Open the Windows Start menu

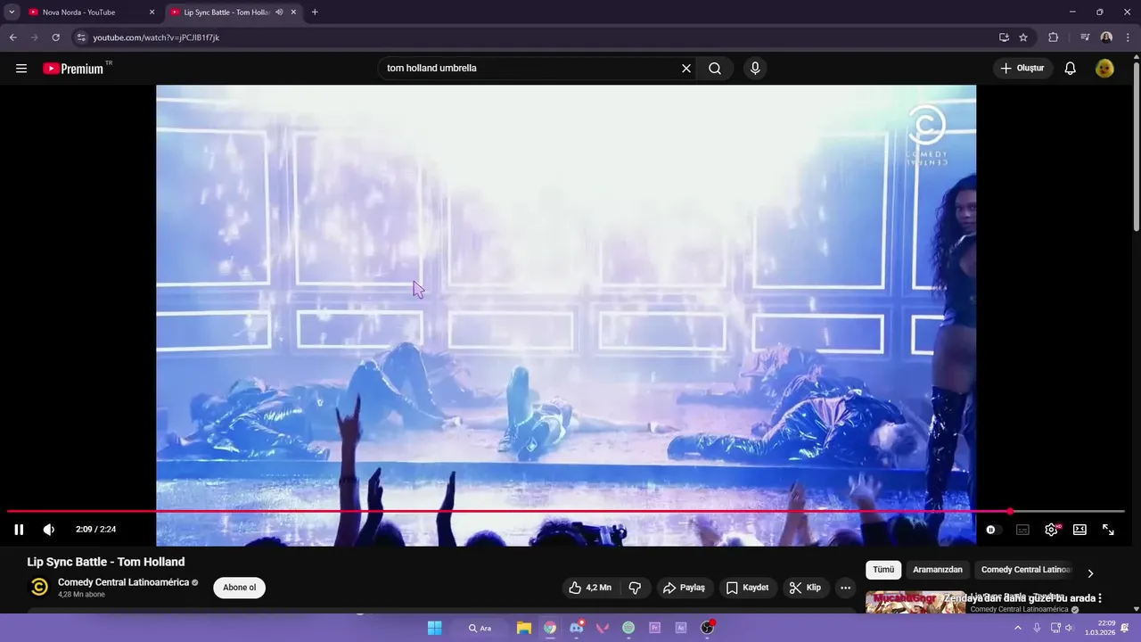click(x=434, y=628)
